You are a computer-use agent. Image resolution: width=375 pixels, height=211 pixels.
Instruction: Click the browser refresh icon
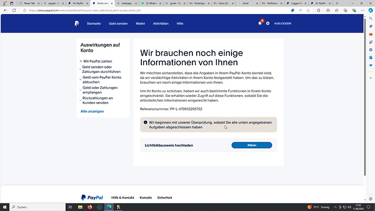tap(14, 10)
